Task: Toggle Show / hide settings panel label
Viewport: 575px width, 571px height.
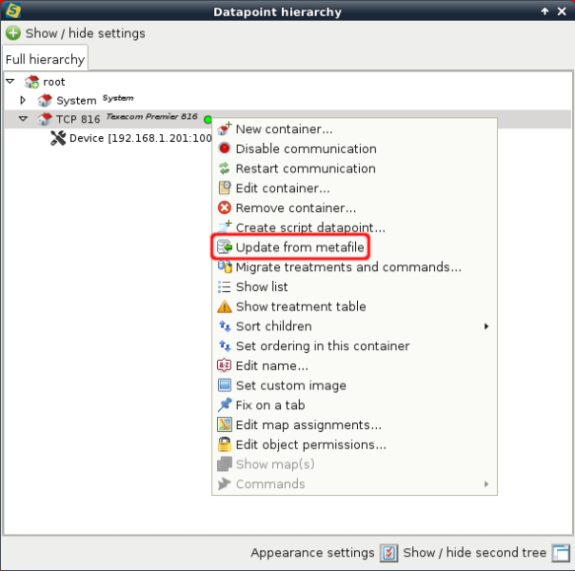Action: click(85, 33)
